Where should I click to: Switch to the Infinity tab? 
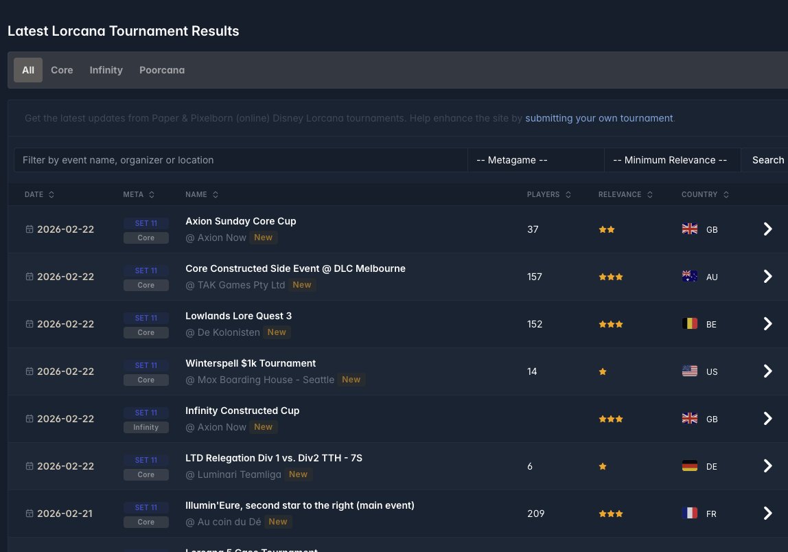point(106,70)
